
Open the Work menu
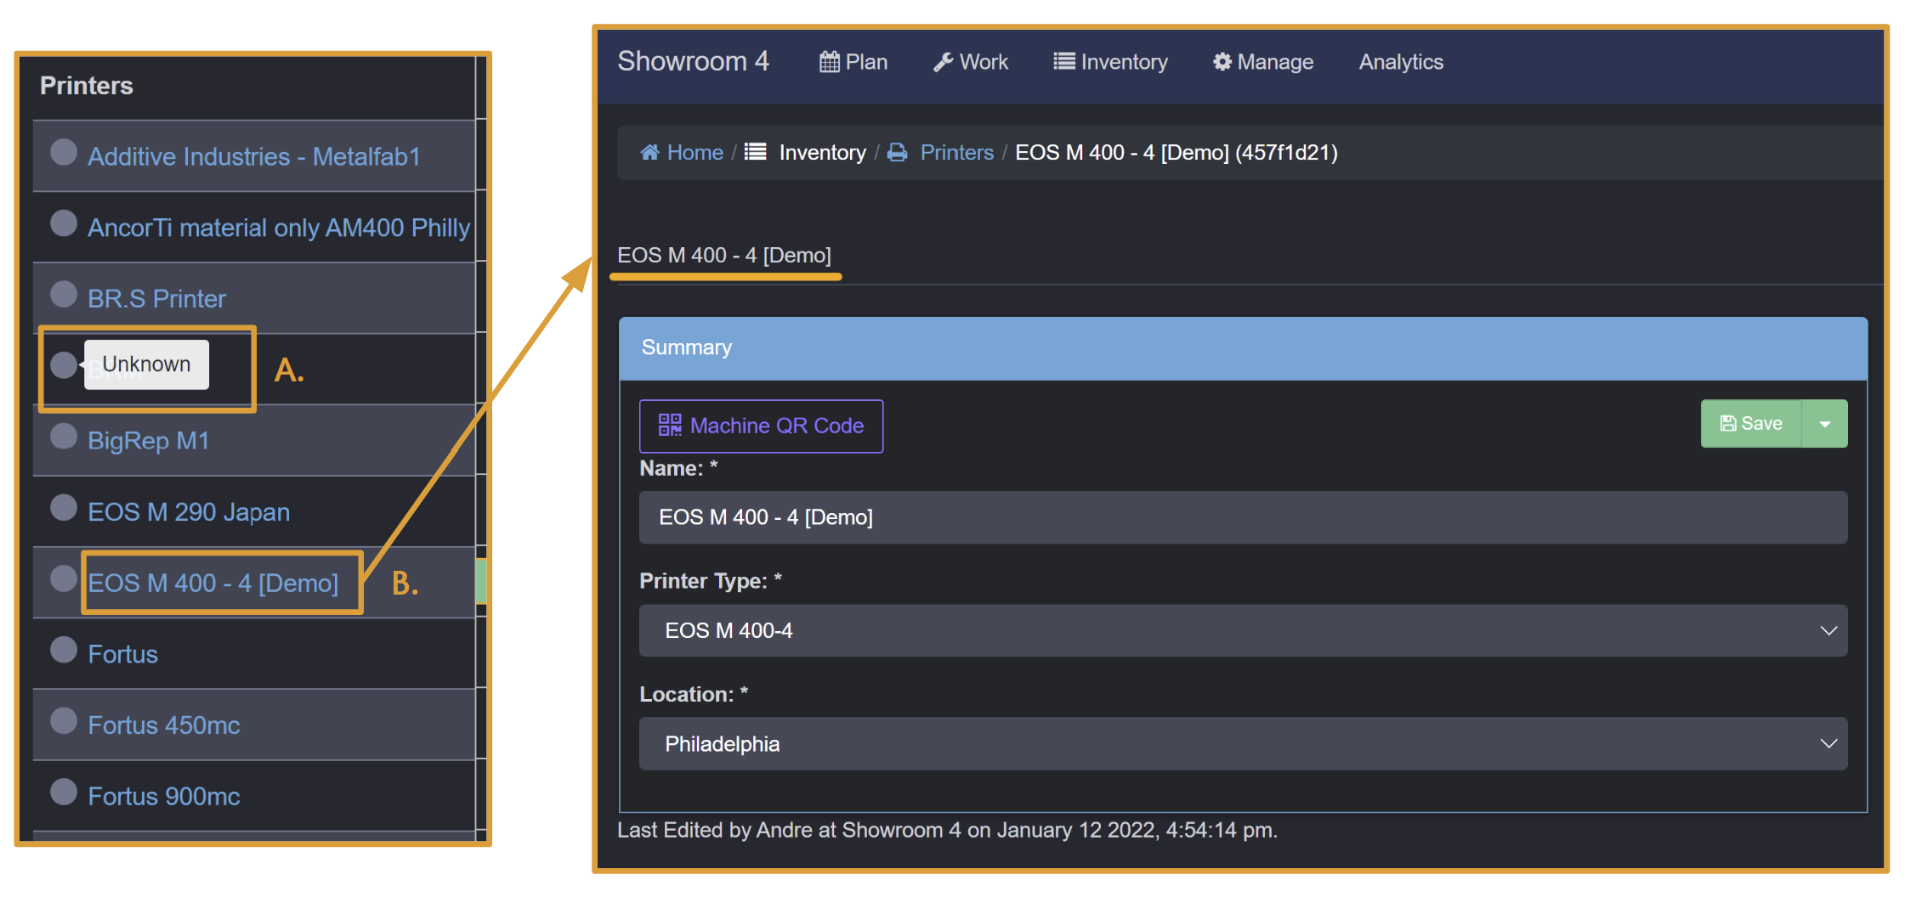click(971, 62)
